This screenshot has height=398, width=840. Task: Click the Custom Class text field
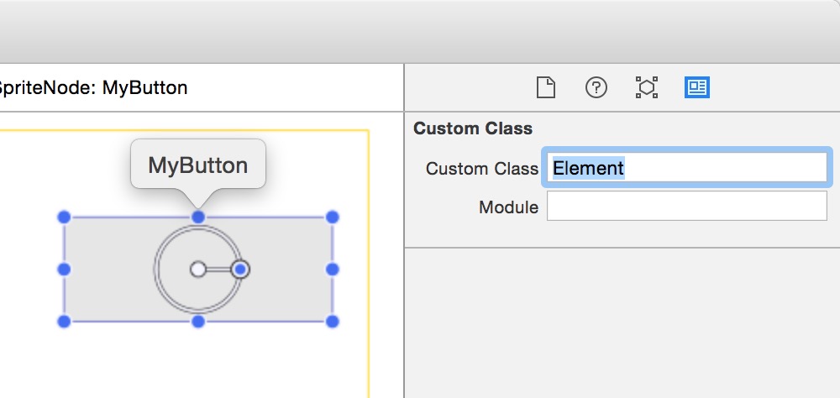(x=686, y=168)
